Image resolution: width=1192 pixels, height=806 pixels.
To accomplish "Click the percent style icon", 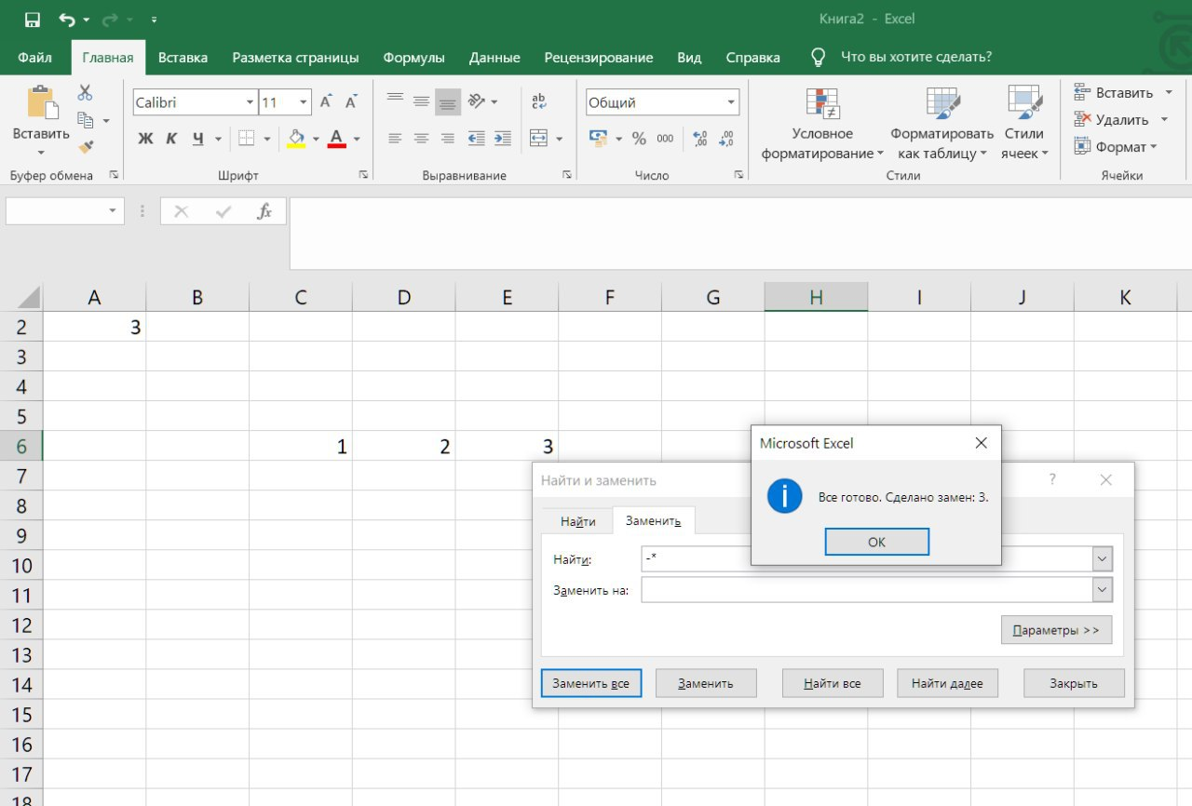I will (639, 139).
